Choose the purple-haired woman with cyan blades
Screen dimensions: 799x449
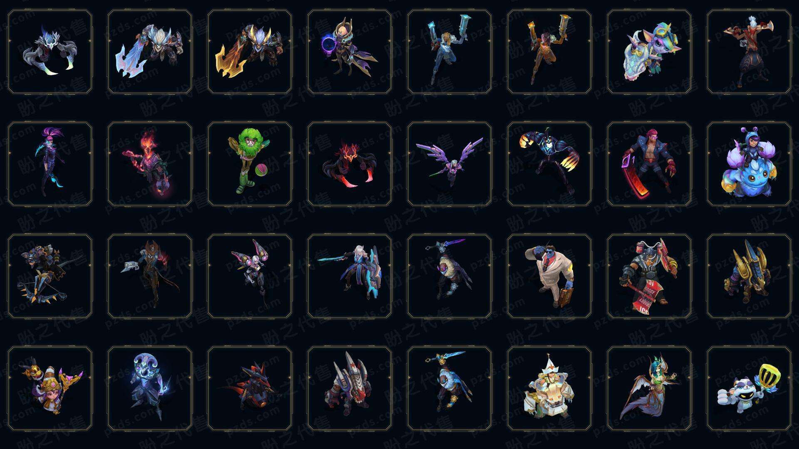(x=50, y=164)
